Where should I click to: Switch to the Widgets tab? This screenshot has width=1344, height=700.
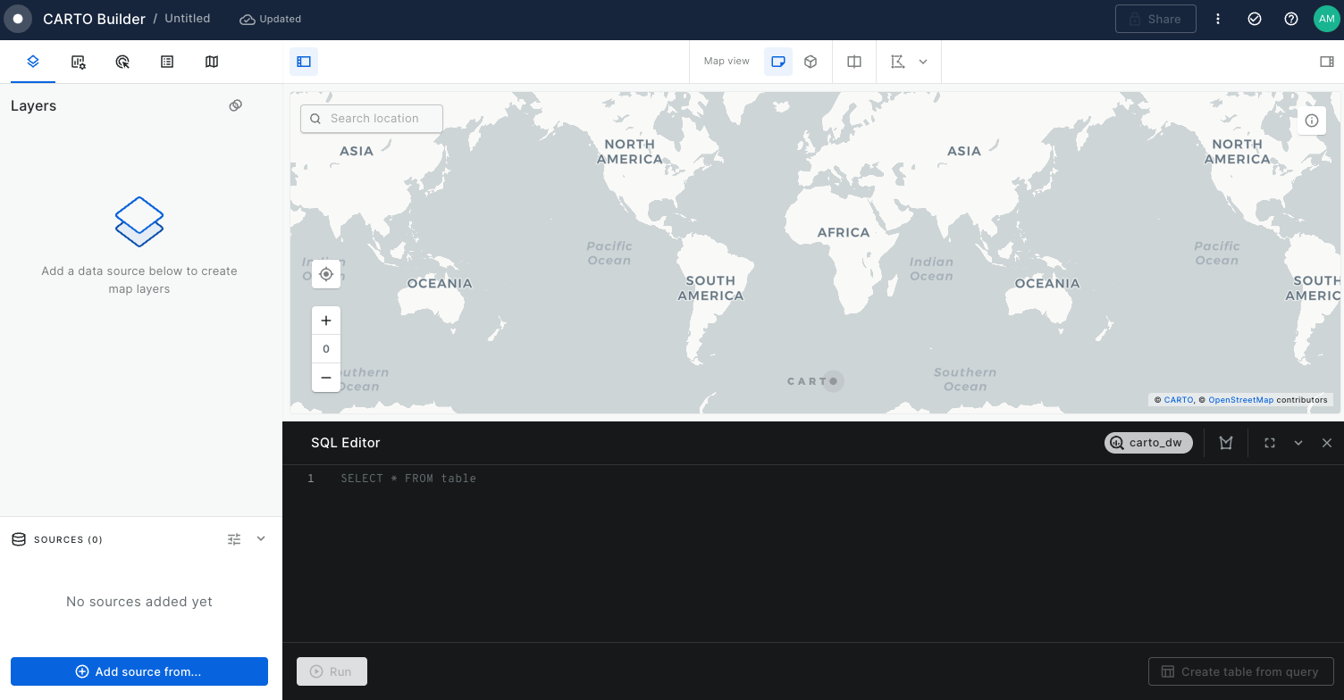79,62
